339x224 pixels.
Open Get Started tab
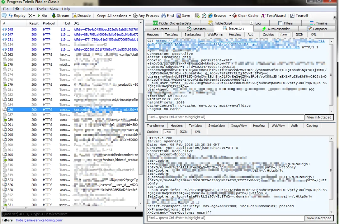click(x=161, y=29)
